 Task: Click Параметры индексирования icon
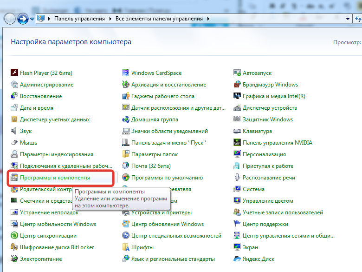point(14,154)
